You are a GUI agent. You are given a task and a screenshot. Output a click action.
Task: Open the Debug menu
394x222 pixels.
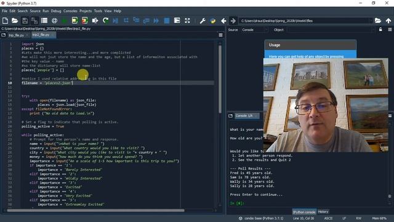point(56,11)
